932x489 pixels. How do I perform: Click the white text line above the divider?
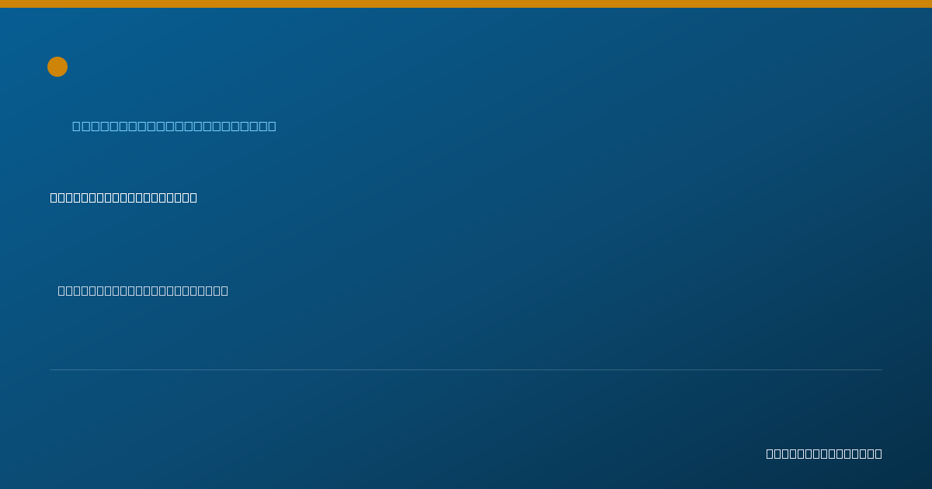(x=143, y=290)
